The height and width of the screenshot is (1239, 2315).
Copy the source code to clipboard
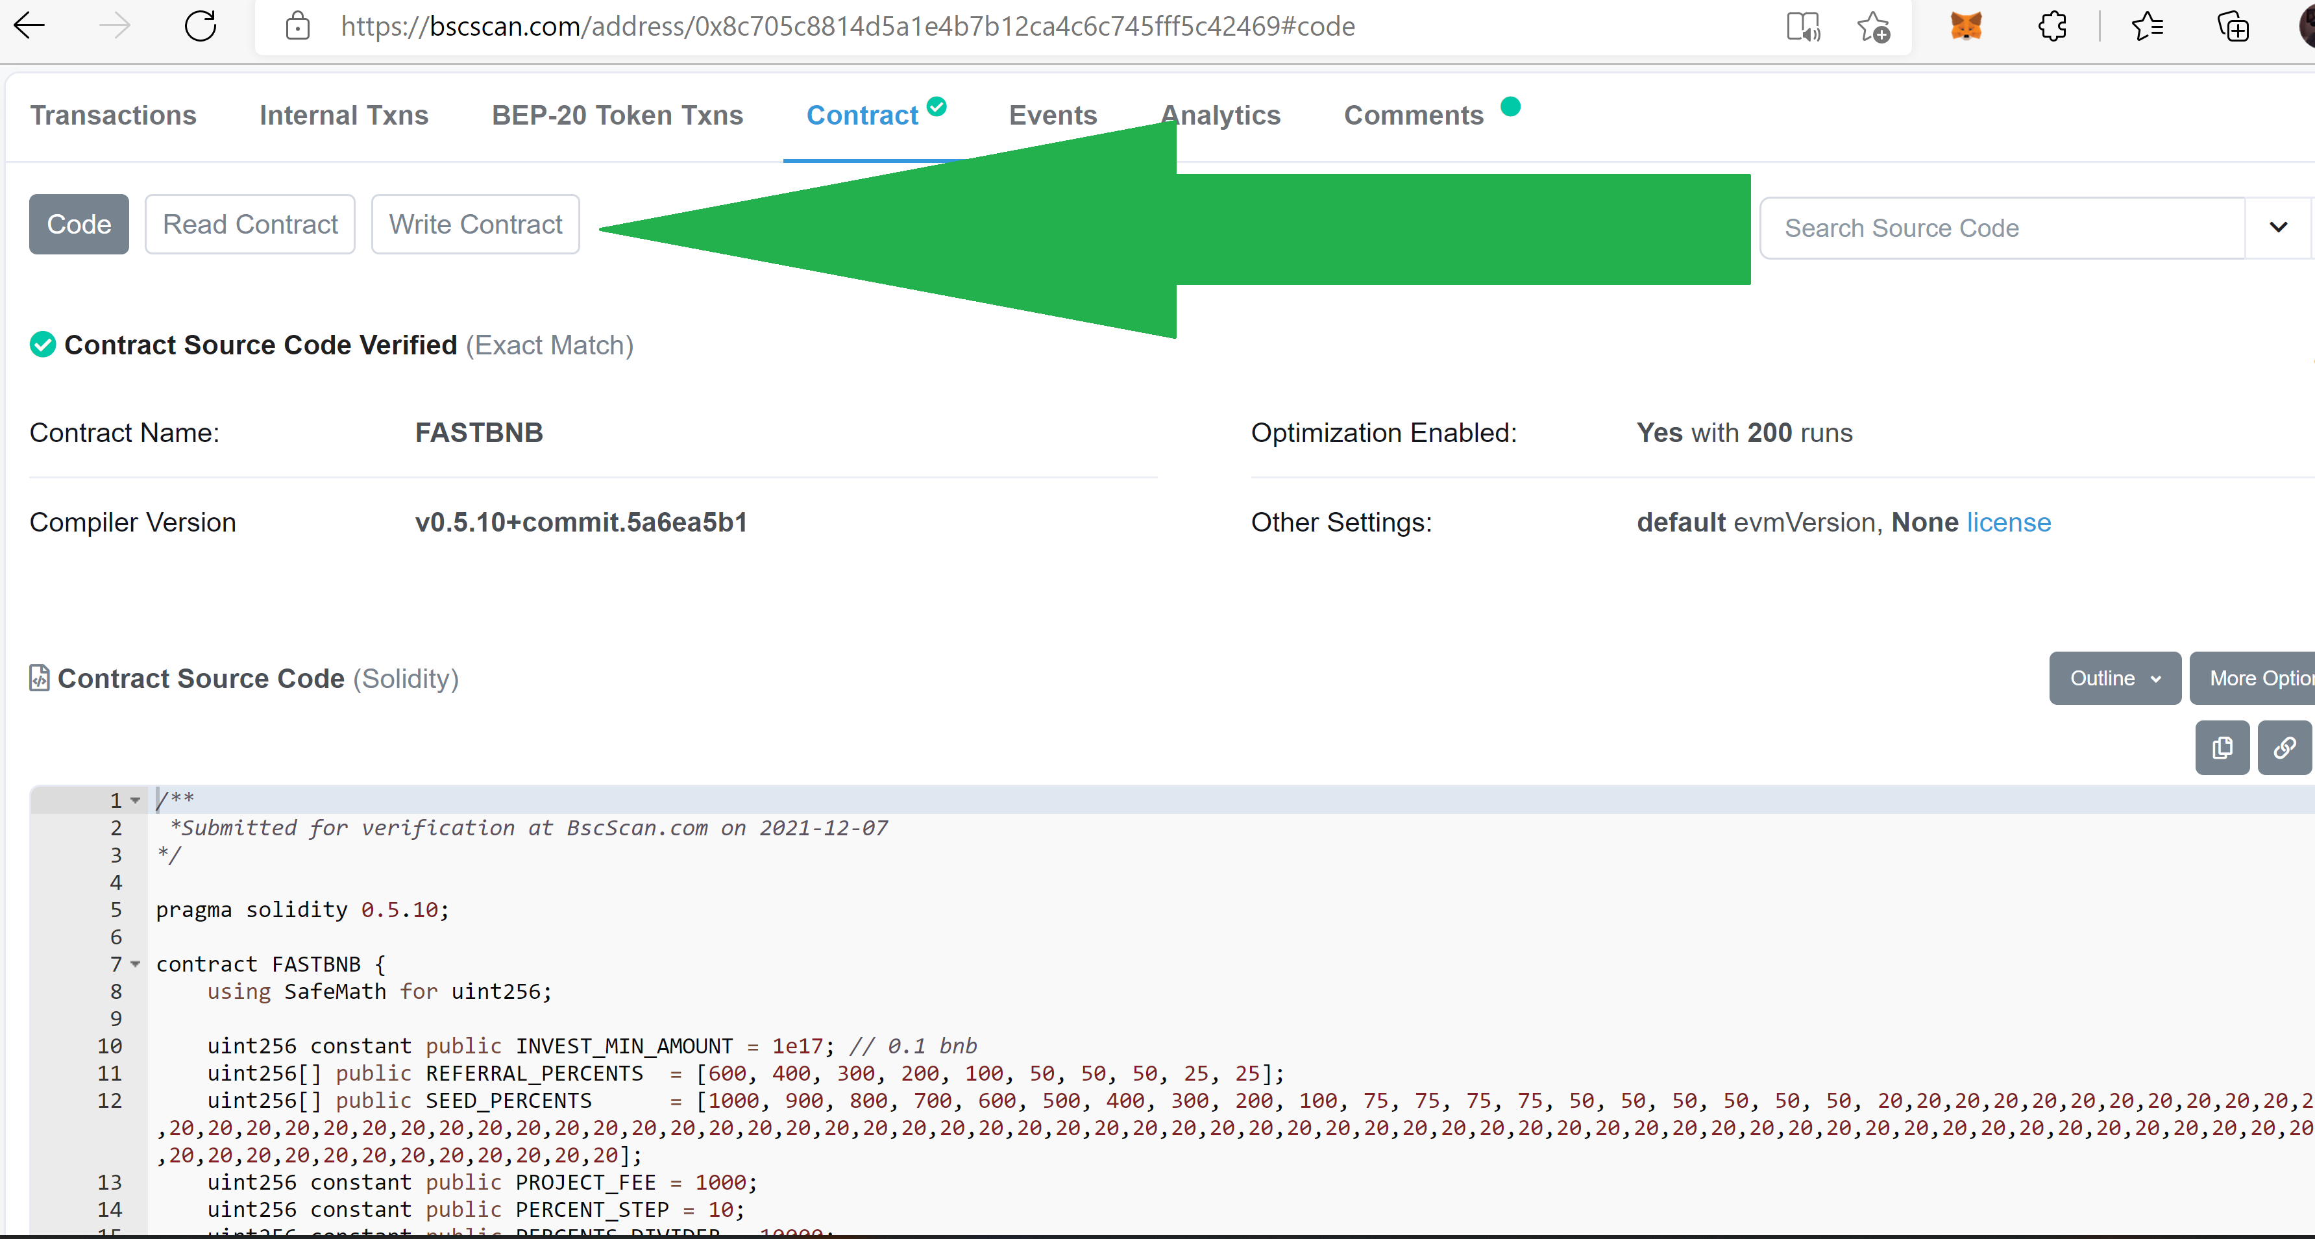pyautogui.click(x=2222, y=748)
